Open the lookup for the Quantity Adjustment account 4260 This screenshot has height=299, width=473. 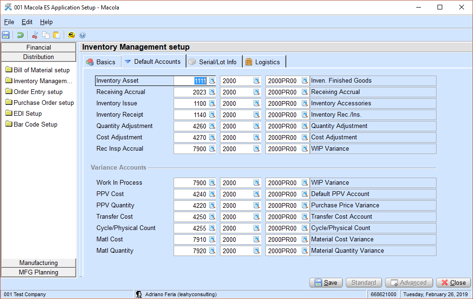(212, 126)
